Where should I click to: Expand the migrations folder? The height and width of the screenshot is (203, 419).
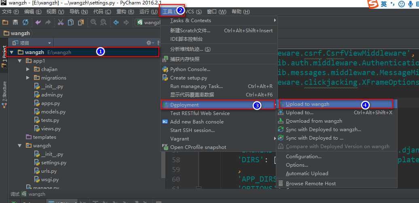click(x=28, y=78)
